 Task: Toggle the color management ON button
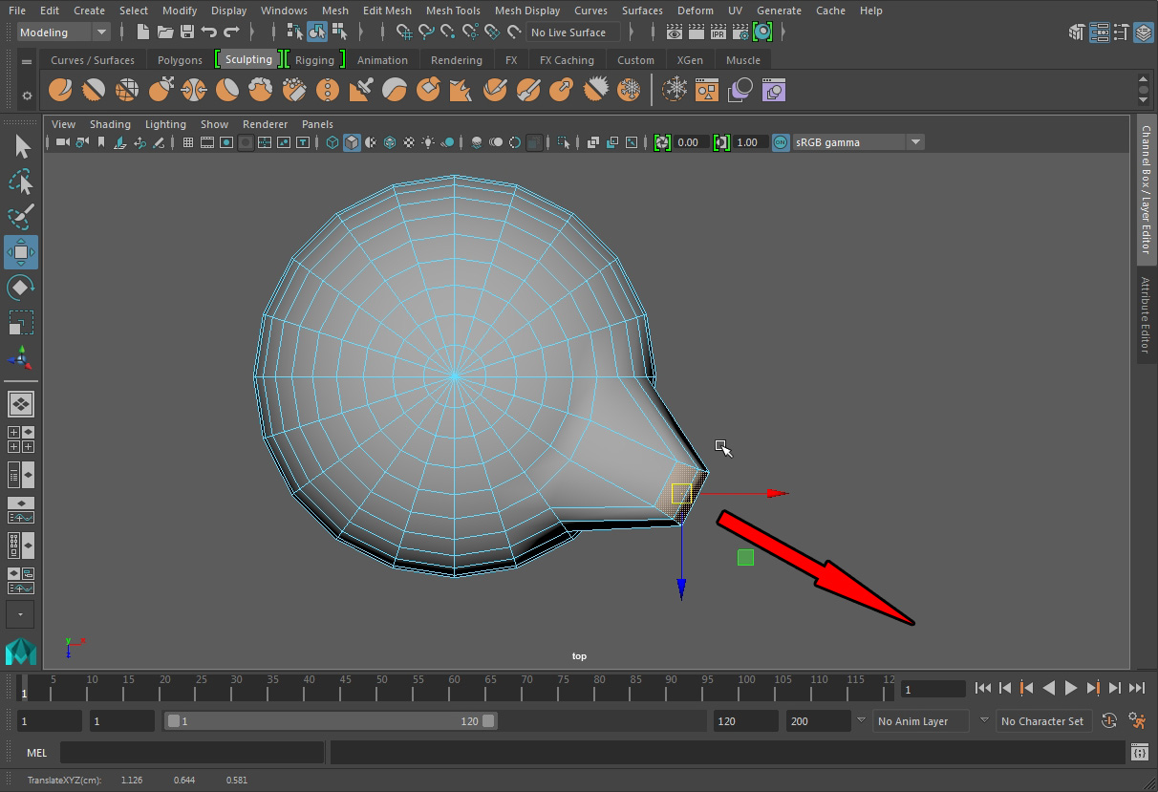tap(781, 142)
